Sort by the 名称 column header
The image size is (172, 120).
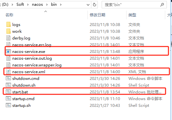9,15
